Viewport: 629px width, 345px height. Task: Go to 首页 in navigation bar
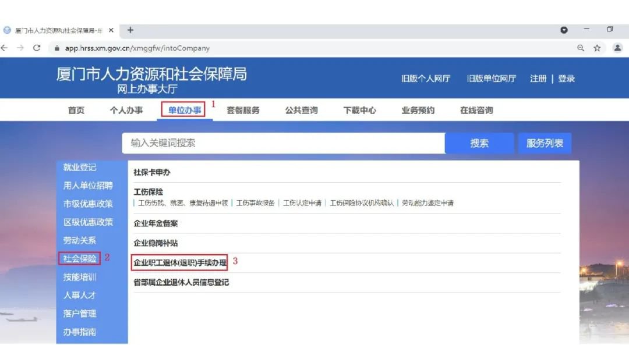(76, 110)
